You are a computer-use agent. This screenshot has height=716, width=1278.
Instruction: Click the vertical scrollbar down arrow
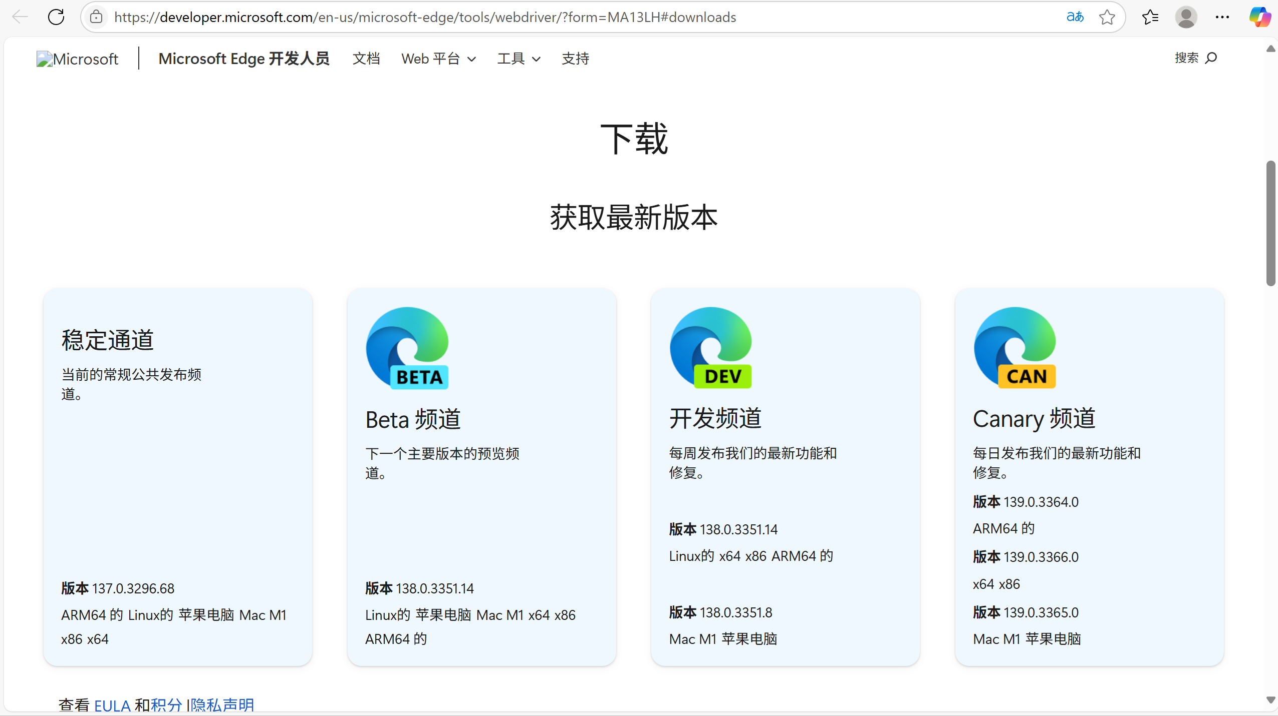pos(1270,699)
